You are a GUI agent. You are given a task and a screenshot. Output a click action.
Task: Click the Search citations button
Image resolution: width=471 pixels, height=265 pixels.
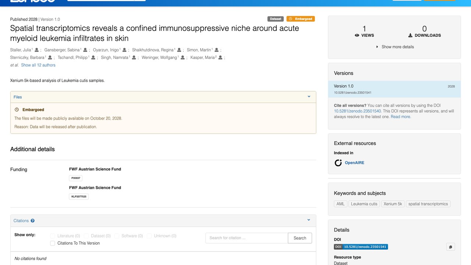[x=300, y=238]
